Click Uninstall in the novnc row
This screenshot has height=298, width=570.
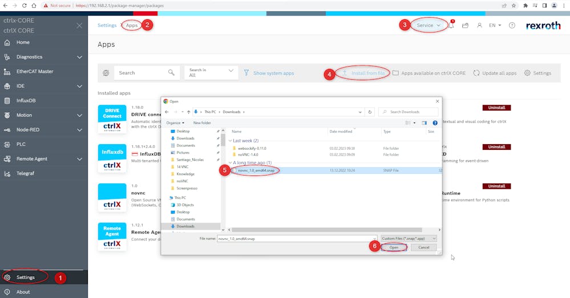pyautogui.click(x=496, y=186)
